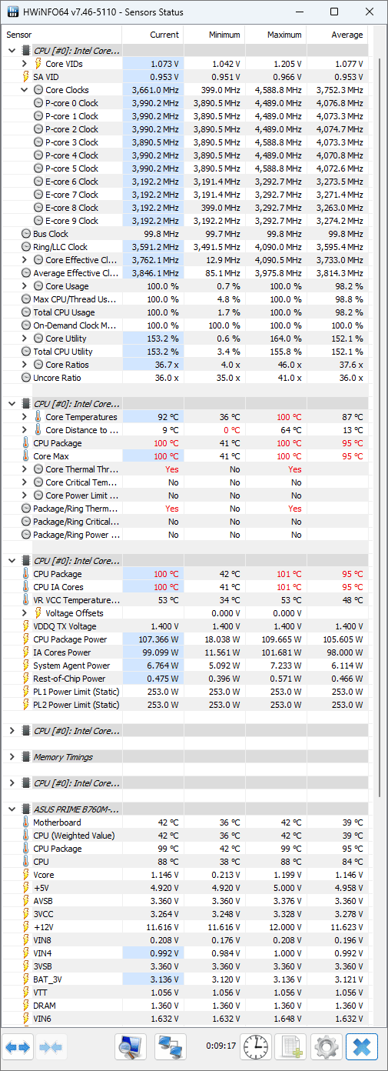
Task: Click the Minimum column header
Action: pyautogui.click(x=214, y=35)
